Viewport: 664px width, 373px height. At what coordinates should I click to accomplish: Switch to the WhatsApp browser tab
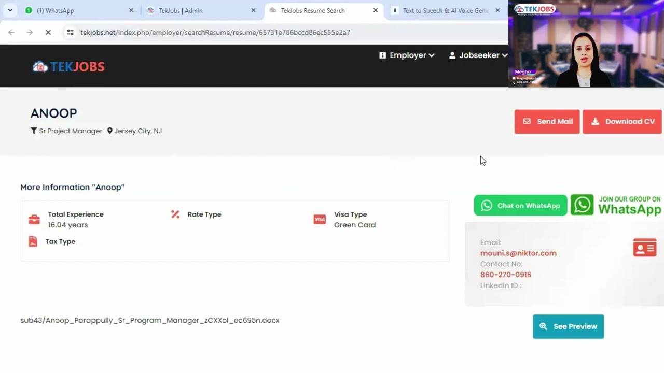point(80,10)
